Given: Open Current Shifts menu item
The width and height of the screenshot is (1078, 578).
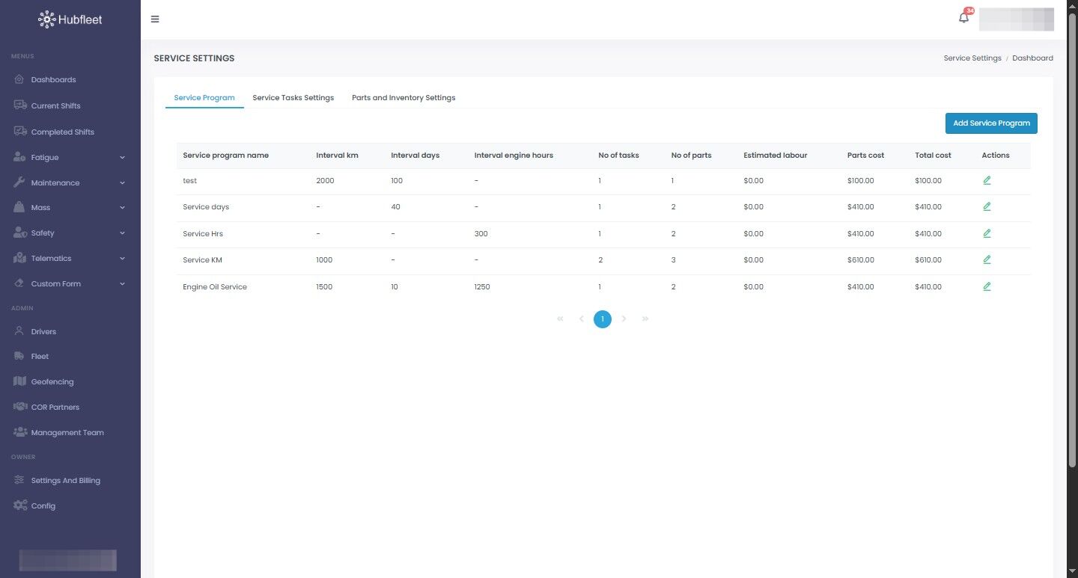Looking at the screenshot, I should point(55,106).
